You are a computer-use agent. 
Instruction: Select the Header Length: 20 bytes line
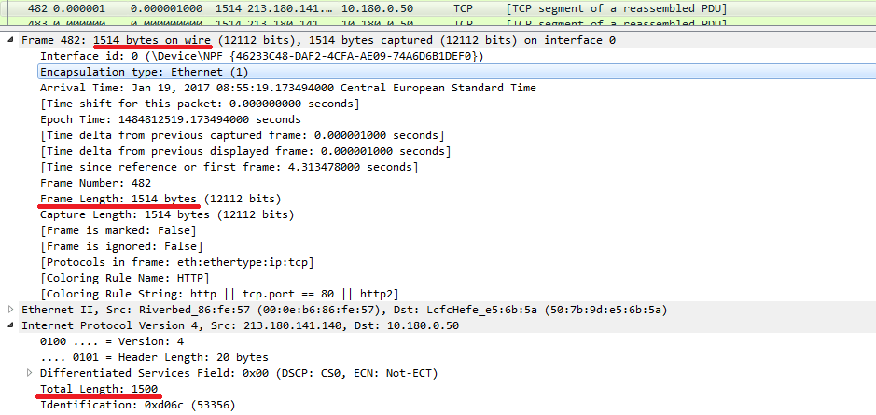[x=154, y=357]
